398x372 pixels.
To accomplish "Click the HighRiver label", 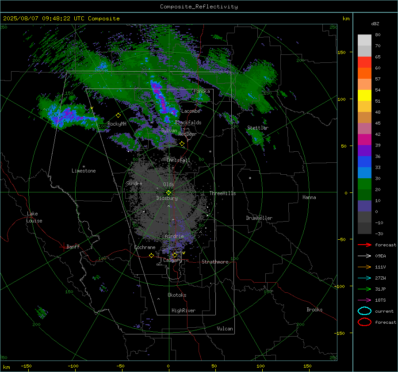I will pos(184,311).
